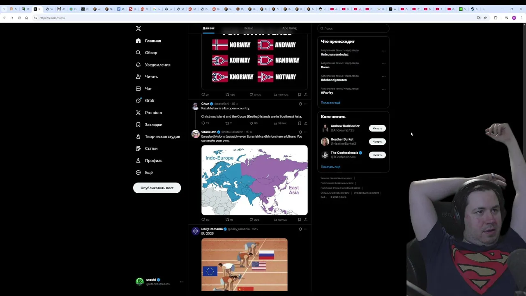Screen dimensions: 526x296
Task: Open Творческая студия
Action: click(x=158, y=136)
